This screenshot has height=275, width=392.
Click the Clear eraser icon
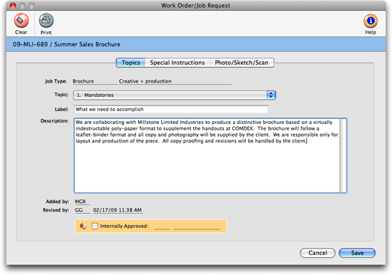click(21, 21)
